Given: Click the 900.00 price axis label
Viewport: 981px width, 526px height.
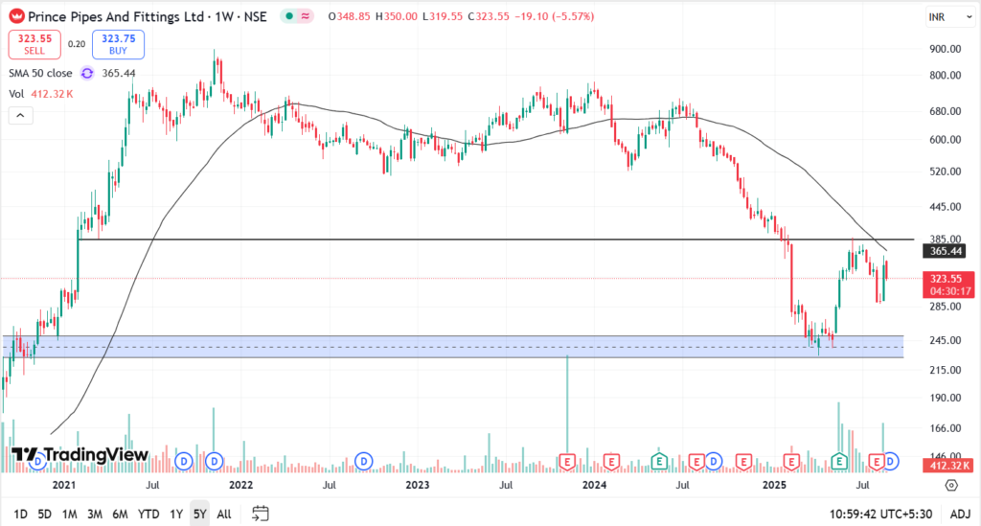Looking at the screenshot, I should pyautogui.click(x=945, y=49).
